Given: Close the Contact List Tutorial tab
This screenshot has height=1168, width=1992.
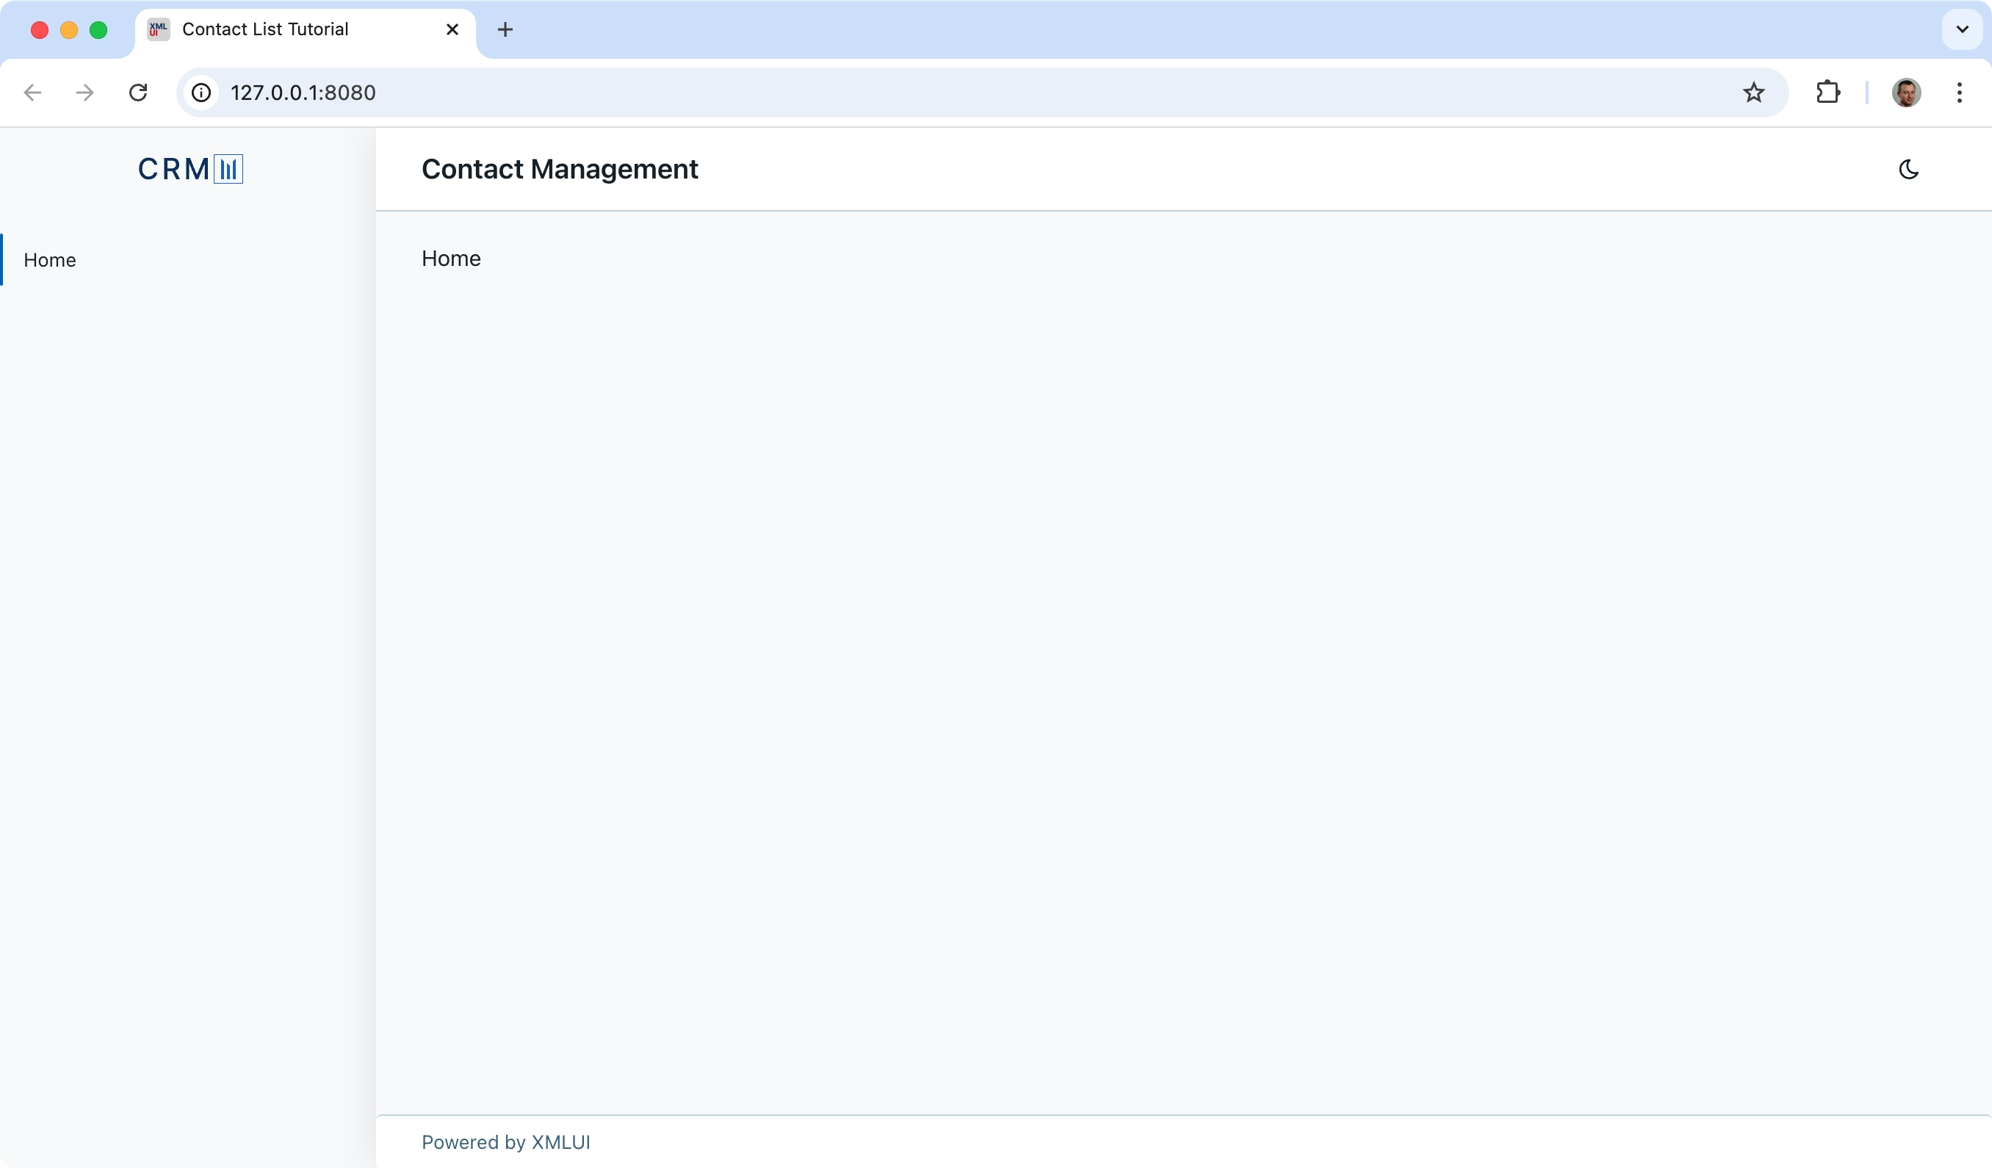Looking at the screenshot, I should point(452,29).
